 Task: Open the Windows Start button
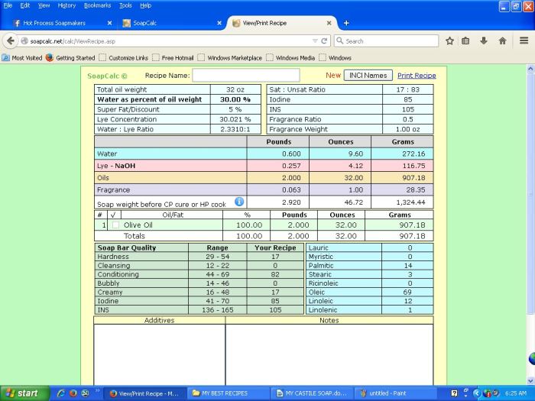point(25,393)
